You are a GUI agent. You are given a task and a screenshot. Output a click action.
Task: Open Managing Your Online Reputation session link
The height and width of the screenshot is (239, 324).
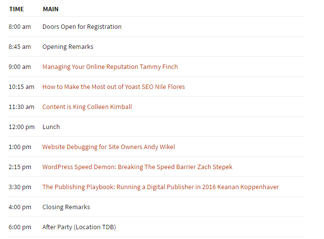pos(110,67)
